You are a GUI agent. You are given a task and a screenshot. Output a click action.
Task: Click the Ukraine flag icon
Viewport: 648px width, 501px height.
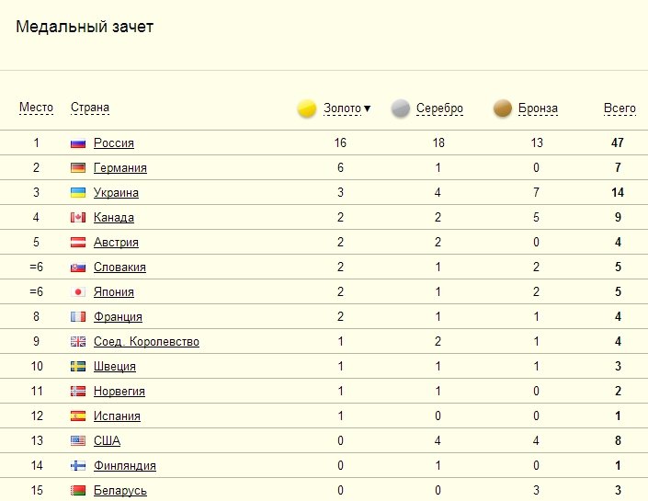[x=78, y=193]
